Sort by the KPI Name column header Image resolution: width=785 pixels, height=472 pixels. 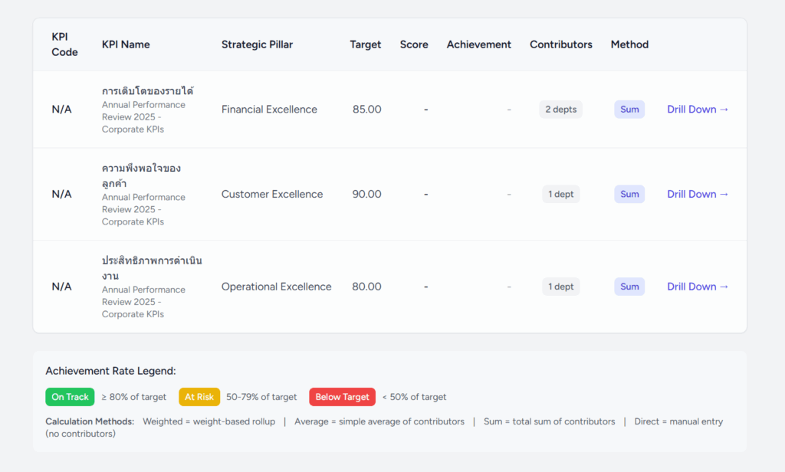pyautogui.click(x=126, y=44)
